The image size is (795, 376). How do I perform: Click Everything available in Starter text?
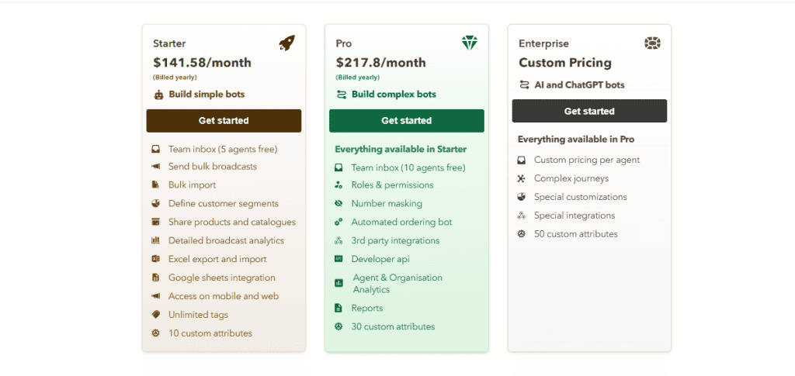coord(400,149)
